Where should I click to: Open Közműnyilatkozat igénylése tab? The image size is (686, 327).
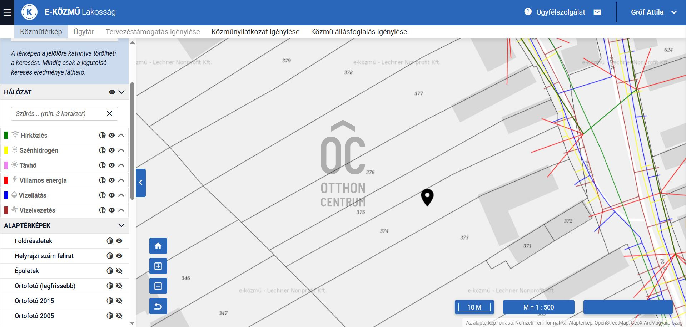pos(255,32)
